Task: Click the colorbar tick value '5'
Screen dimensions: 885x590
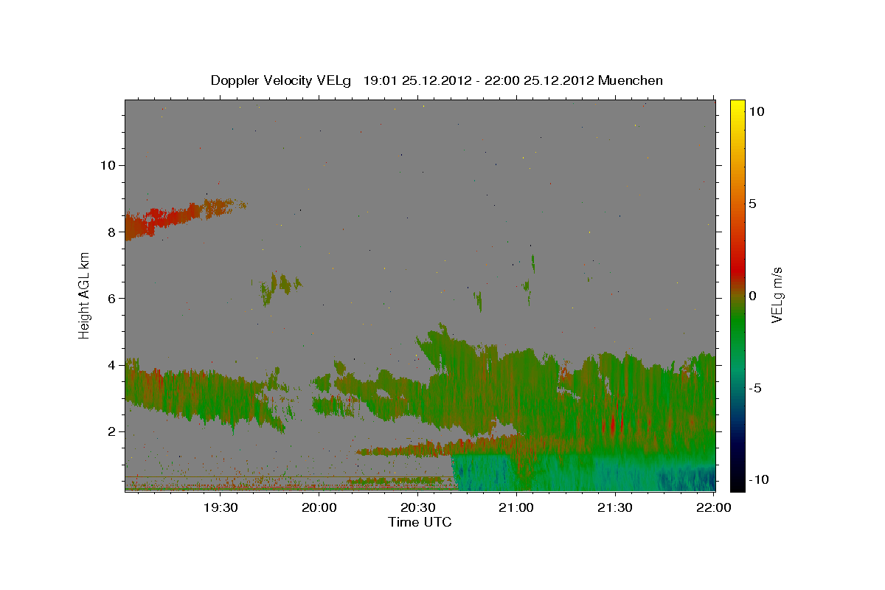Action: (753, 204)
